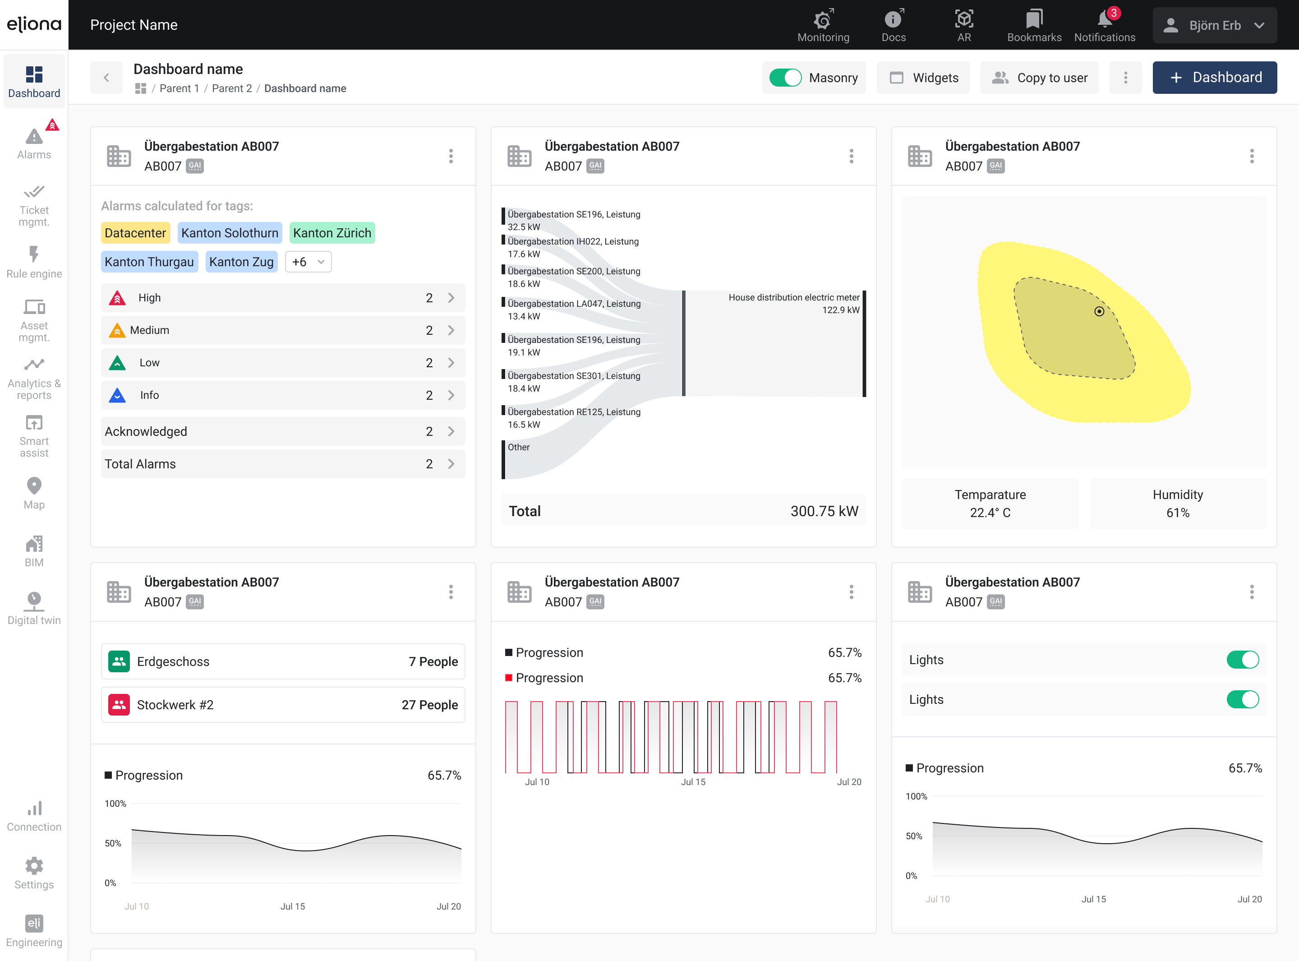
Task: Turn off the second Lights switch
Action: 1242,699
